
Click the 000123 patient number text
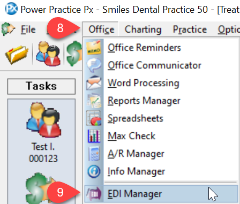pos(43,158)
